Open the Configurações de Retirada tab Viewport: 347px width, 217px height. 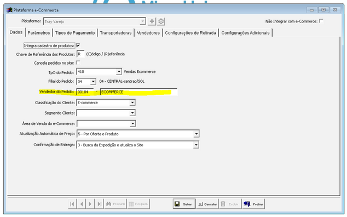click(190, 33)
